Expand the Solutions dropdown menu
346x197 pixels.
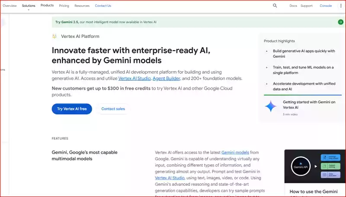29,7
